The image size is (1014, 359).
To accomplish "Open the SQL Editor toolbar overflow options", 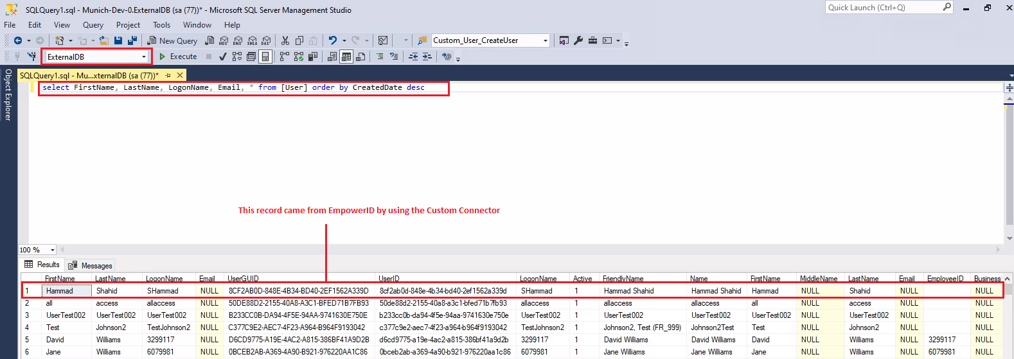I will [458, 59].
